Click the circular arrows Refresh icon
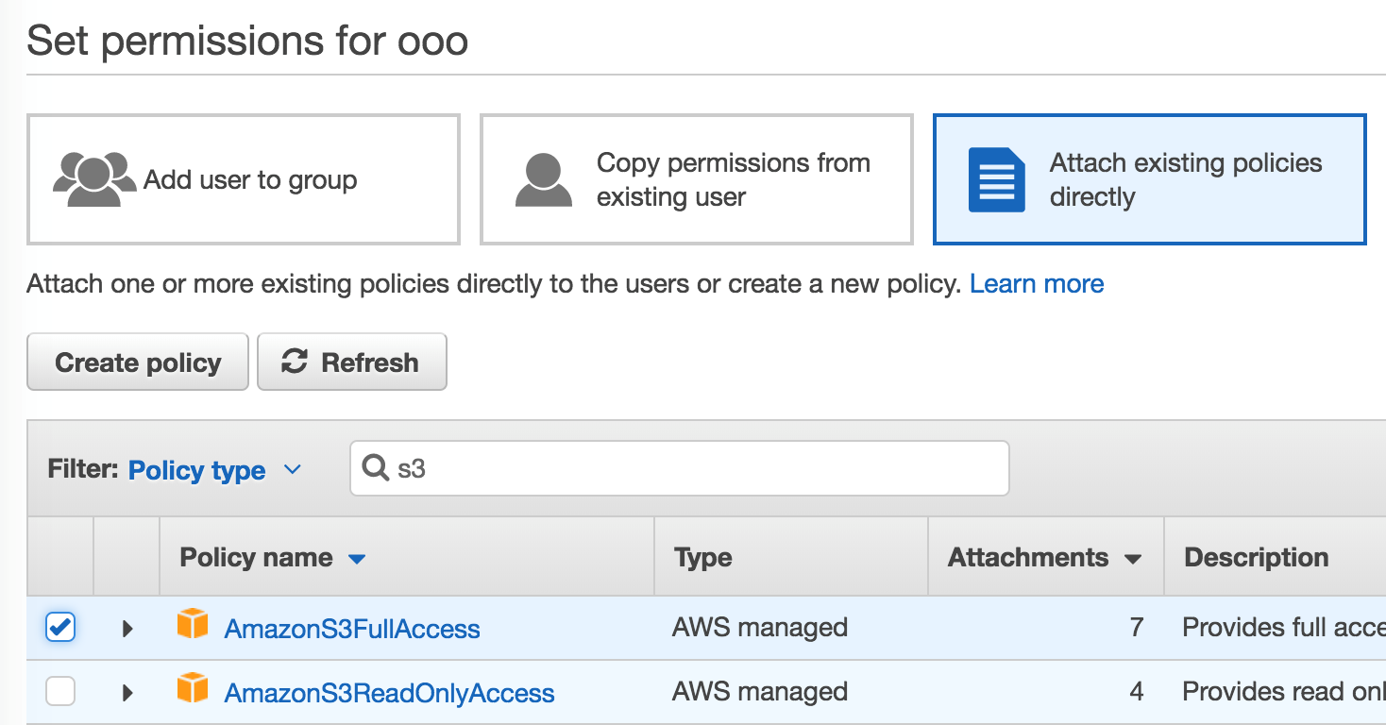The image size is (1386, 725). (295, 362)
